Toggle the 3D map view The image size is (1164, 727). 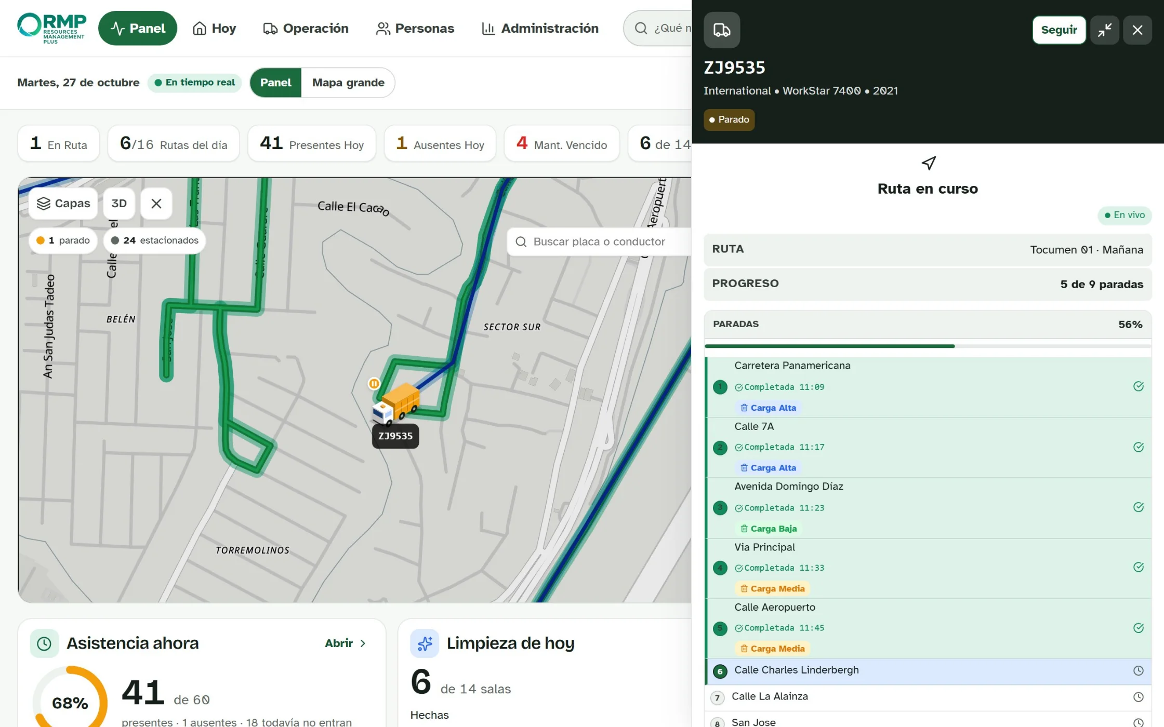tap(119, 204)
